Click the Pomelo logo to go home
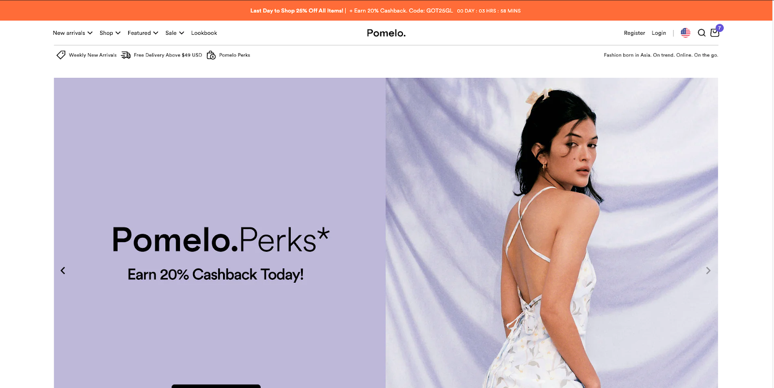 click(386, 33)
